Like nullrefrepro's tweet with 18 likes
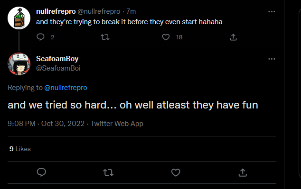Image resolution: width=301 pixels, height=189 pixels. pos(166,37)
